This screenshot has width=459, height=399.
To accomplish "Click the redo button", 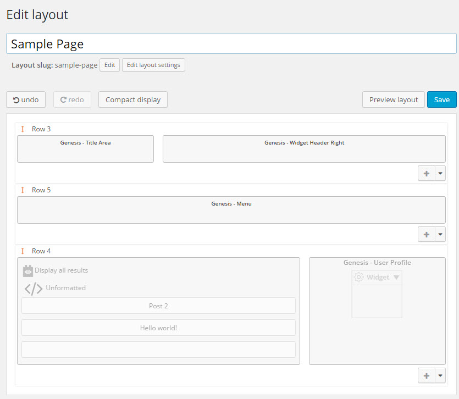I will pyautogui.click(x=72, y=99).
